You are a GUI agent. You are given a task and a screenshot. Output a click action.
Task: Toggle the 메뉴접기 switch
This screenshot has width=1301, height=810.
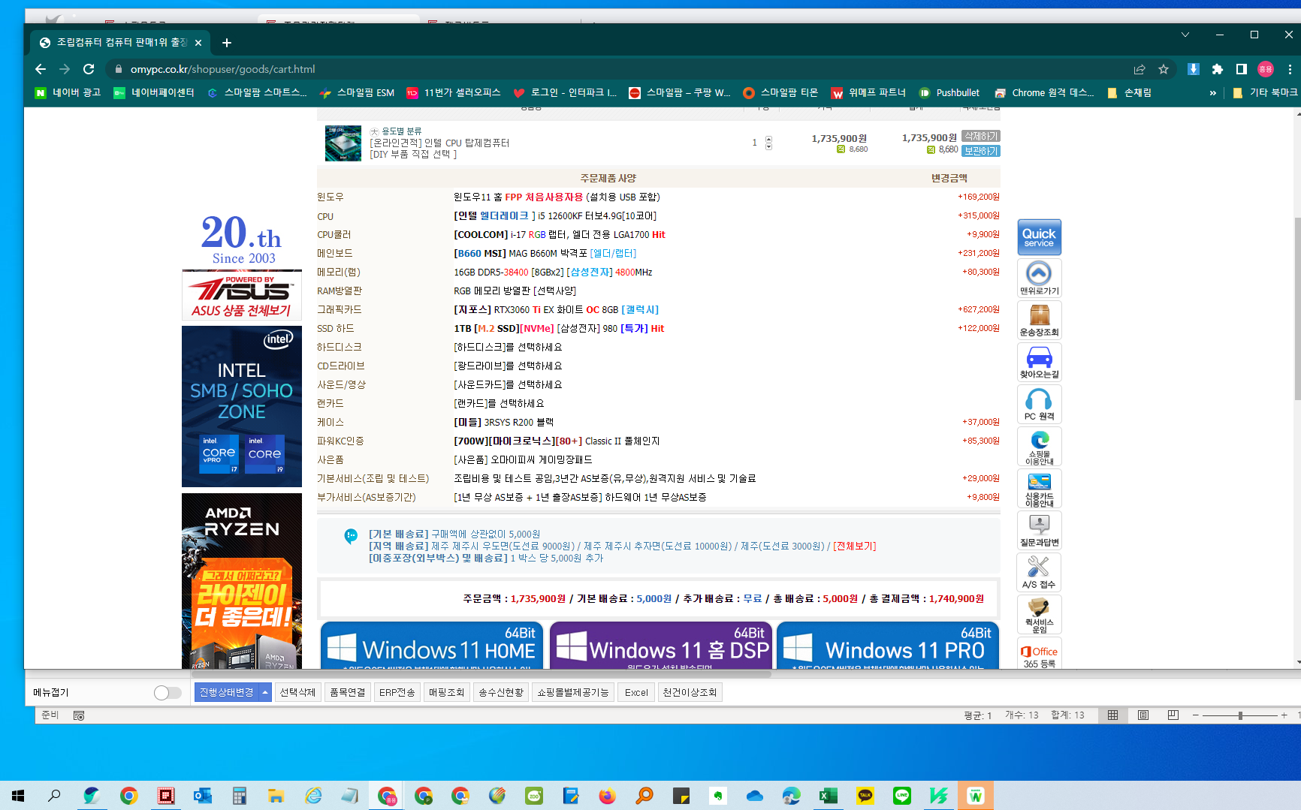(168, 693)
